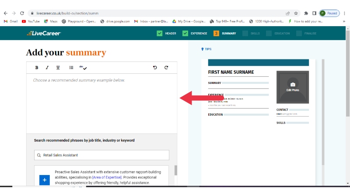Add the Proactive Sales Assistant phrase
Viewport: 350px width, 196px height.
click(x=45, y=179)
